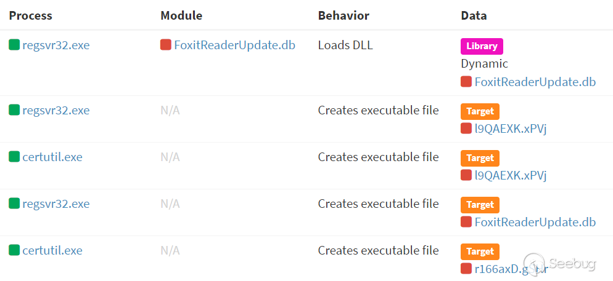Open FoxitReaderUpdate.db link in Module column
The height and width of the screenshot is (281, 613).
coord(234,46)
